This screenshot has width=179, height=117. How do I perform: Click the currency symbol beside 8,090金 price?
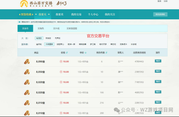61,62
